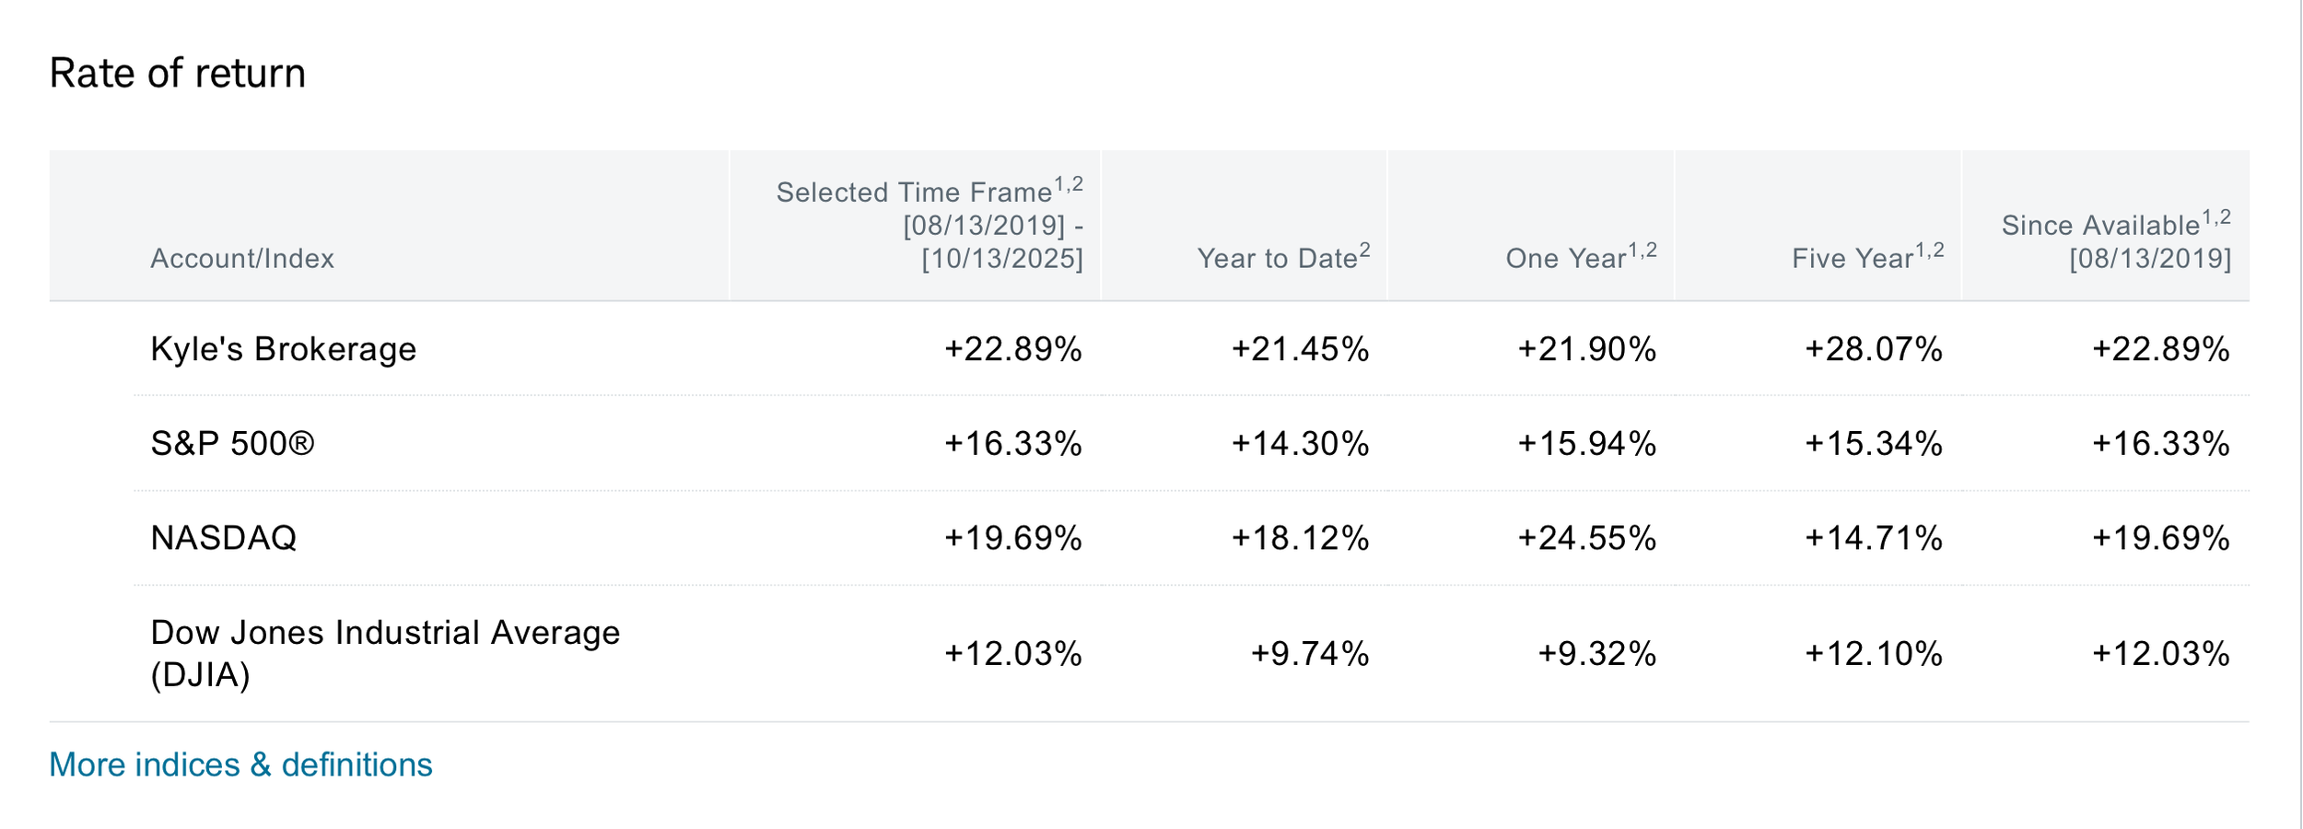The width and height of the screenshot is (2303, 829).
Task: Click the Selected Time Frame column header
Action: [x=929, y=224]
